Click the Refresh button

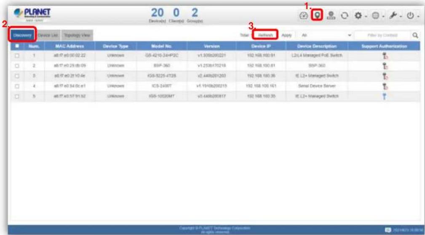(265, 35)
